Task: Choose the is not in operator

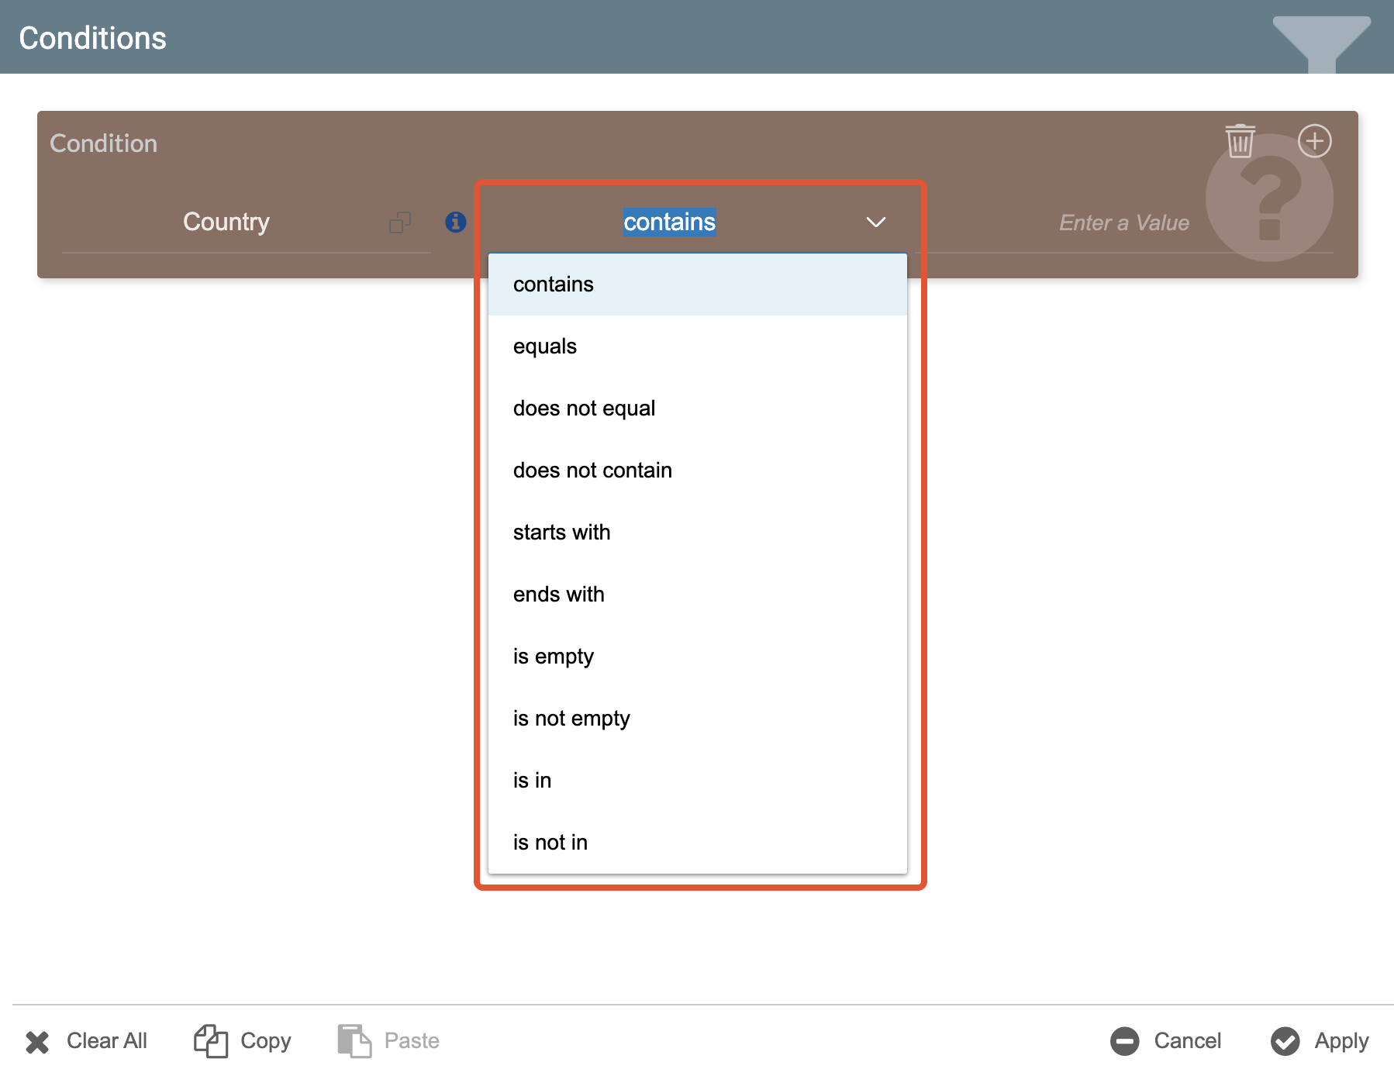Action: click(550, 843)
